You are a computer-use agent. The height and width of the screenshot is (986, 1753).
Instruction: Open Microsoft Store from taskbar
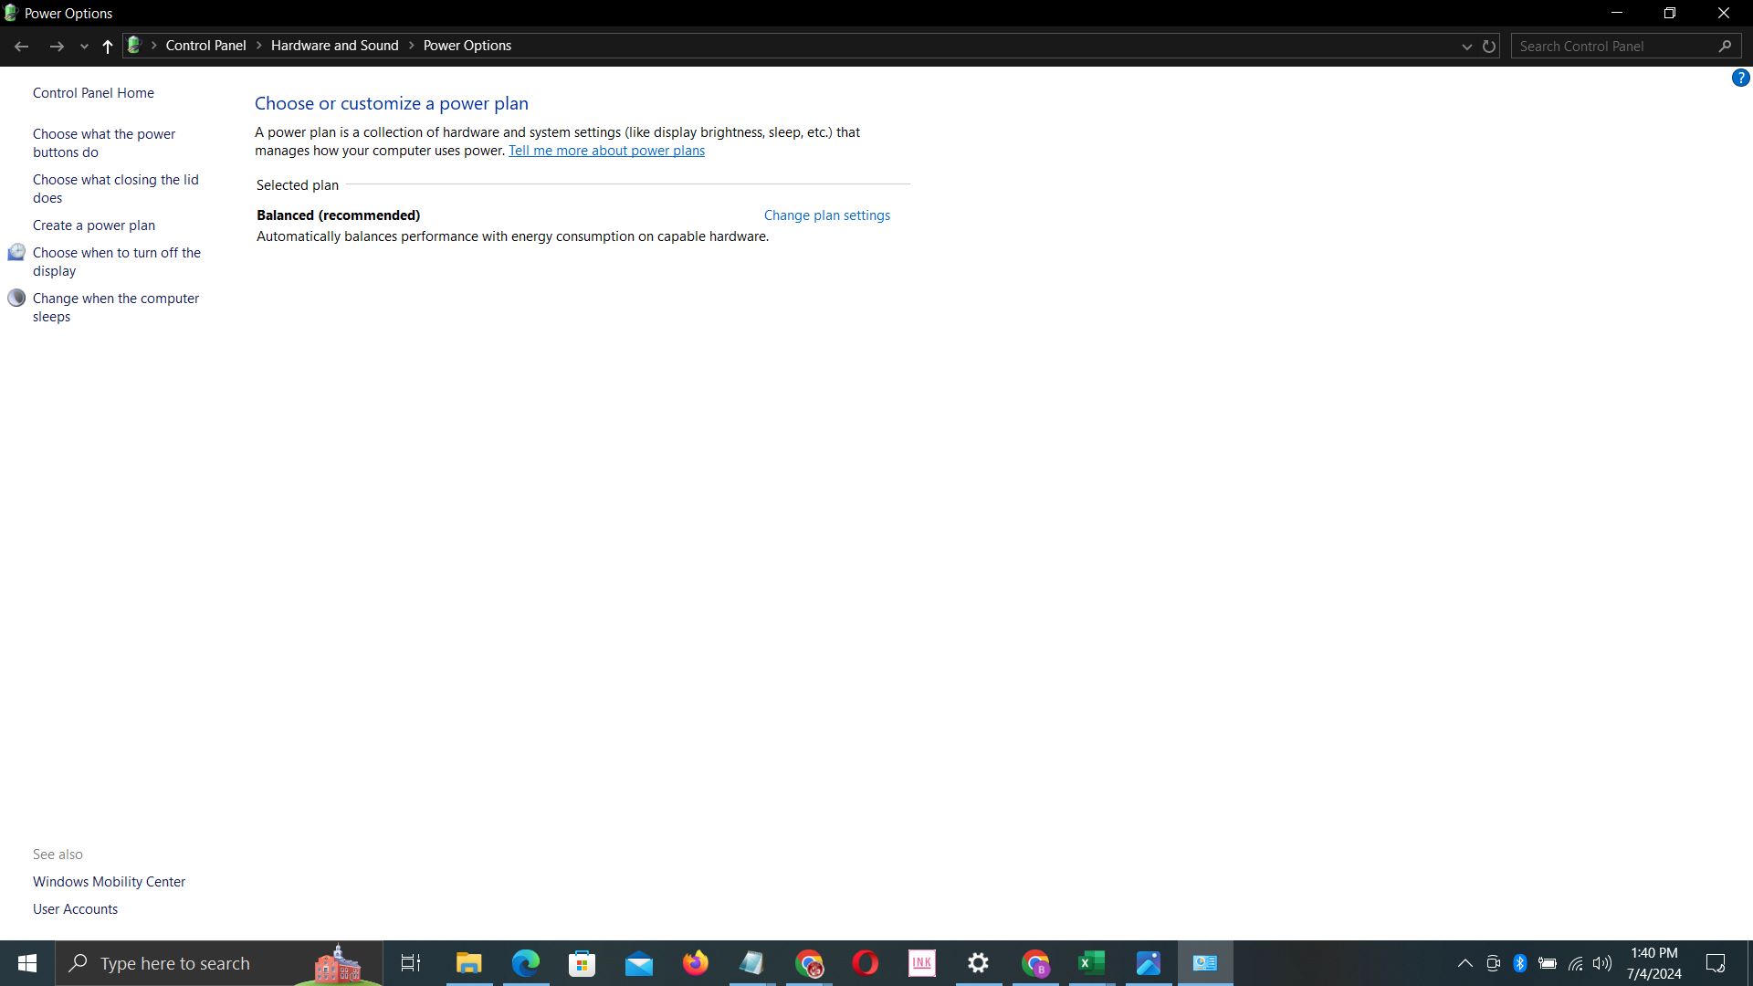tap(583, 963)
